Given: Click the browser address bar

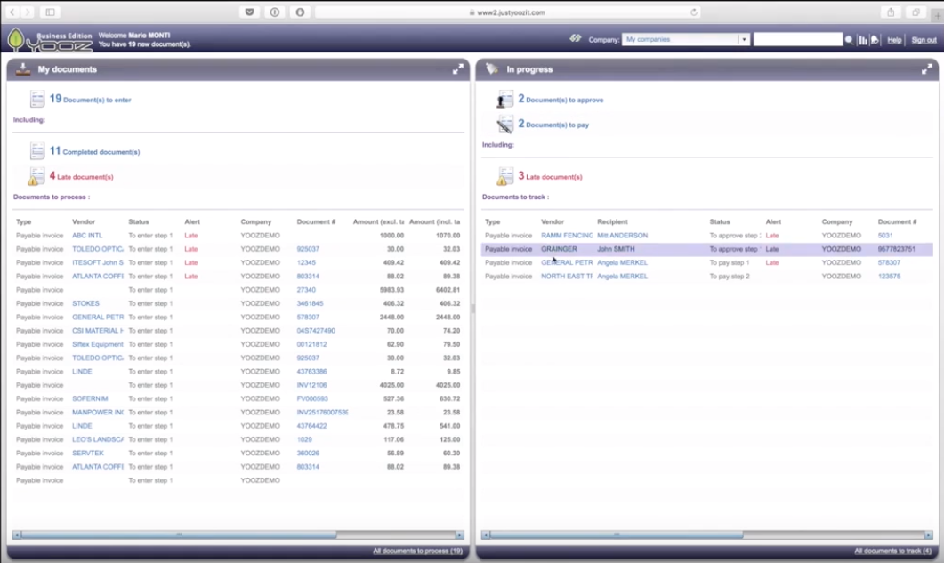Looking at the screenshot, I should pyautogui.click(x=507, y=12).
